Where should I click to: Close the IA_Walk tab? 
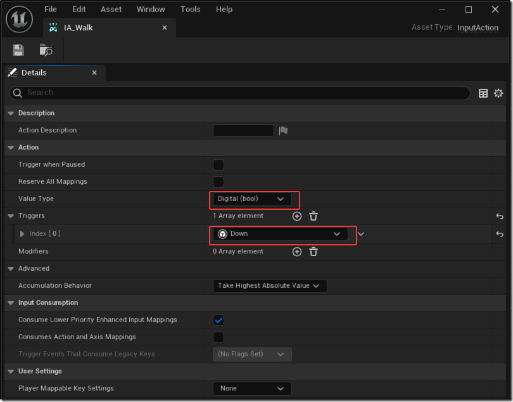click(165, 28)
